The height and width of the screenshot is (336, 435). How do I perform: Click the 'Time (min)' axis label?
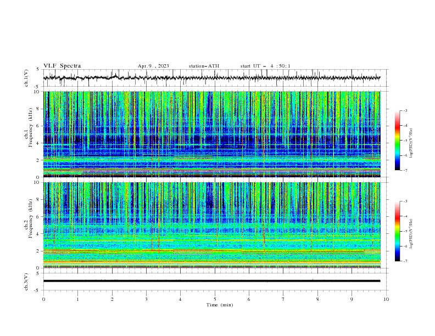220,305
